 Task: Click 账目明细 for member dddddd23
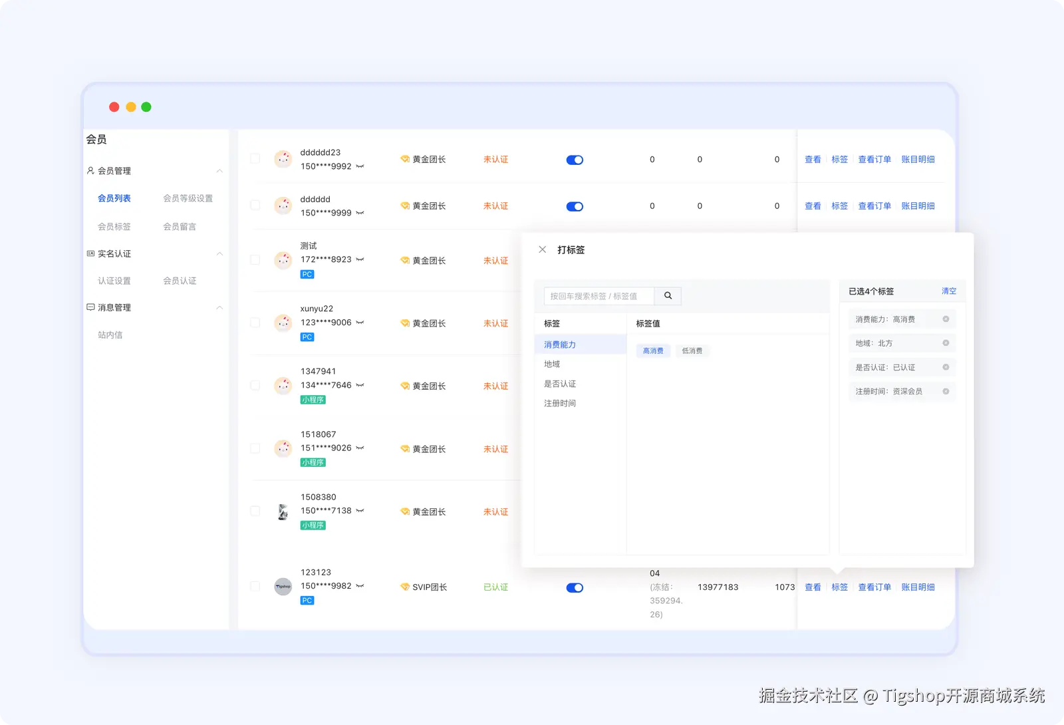(x=918, y=160)
